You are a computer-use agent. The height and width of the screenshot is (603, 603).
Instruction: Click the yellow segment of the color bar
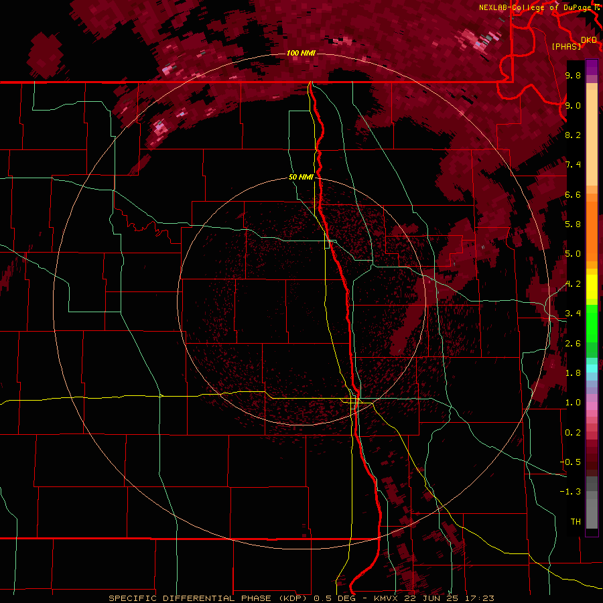click(592, 287)
